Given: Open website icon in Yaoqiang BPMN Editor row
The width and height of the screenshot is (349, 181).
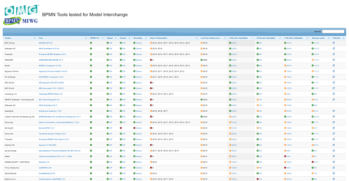Looking at the screenshot, I should [x=334, y=94].
